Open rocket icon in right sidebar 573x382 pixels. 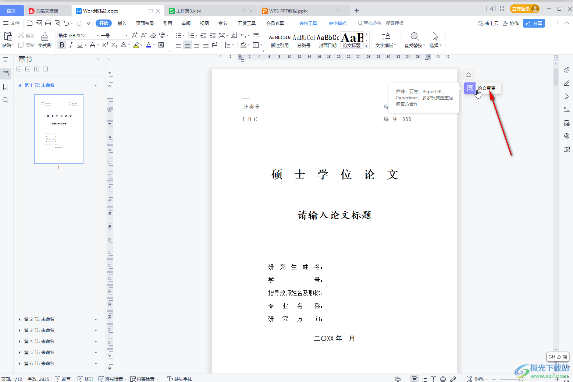tap(567, 70)
